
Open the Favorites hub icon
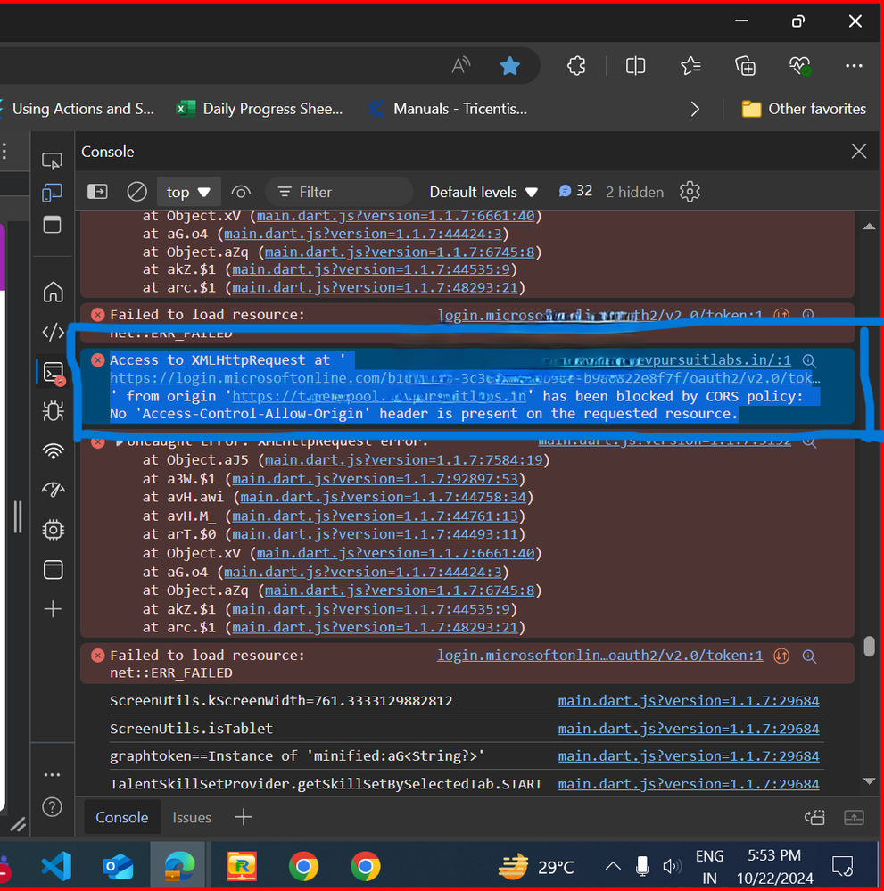coord(690,66)
